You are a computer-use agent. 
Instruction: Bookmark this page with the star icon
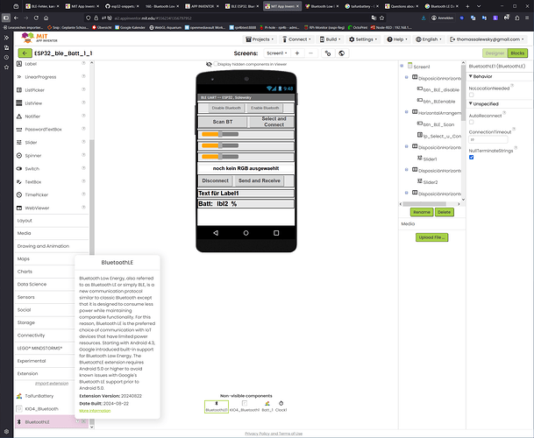tap(381, 18)
